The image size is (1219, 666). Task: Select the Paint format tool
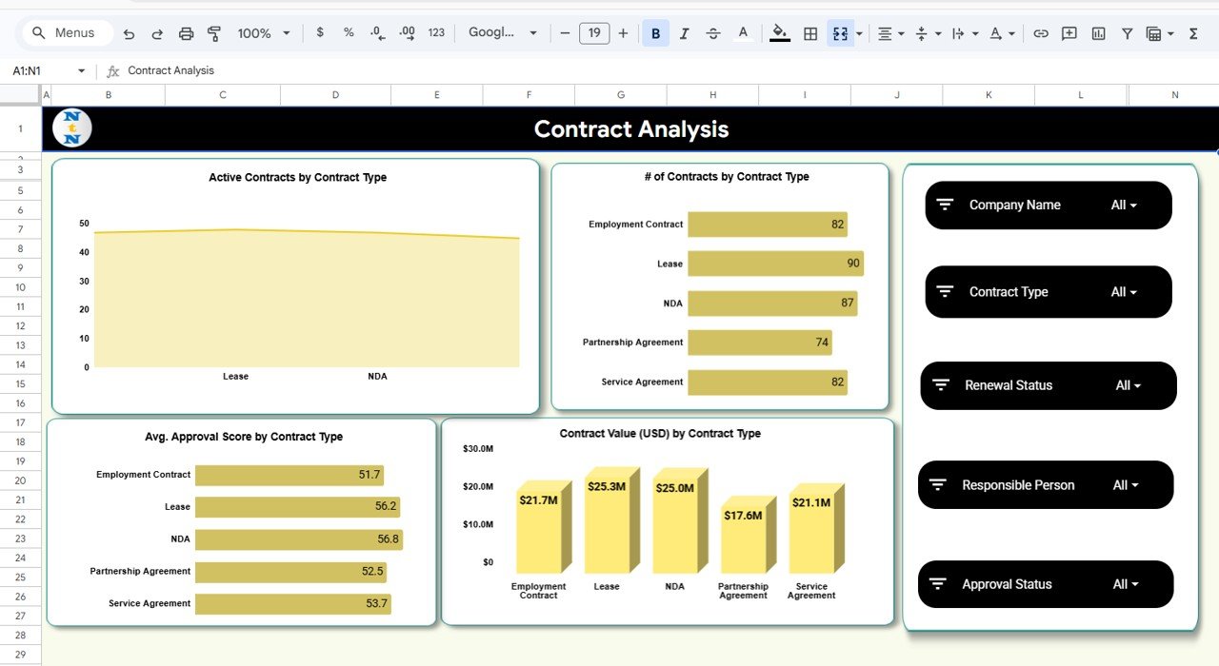click(x=214, y=31)
